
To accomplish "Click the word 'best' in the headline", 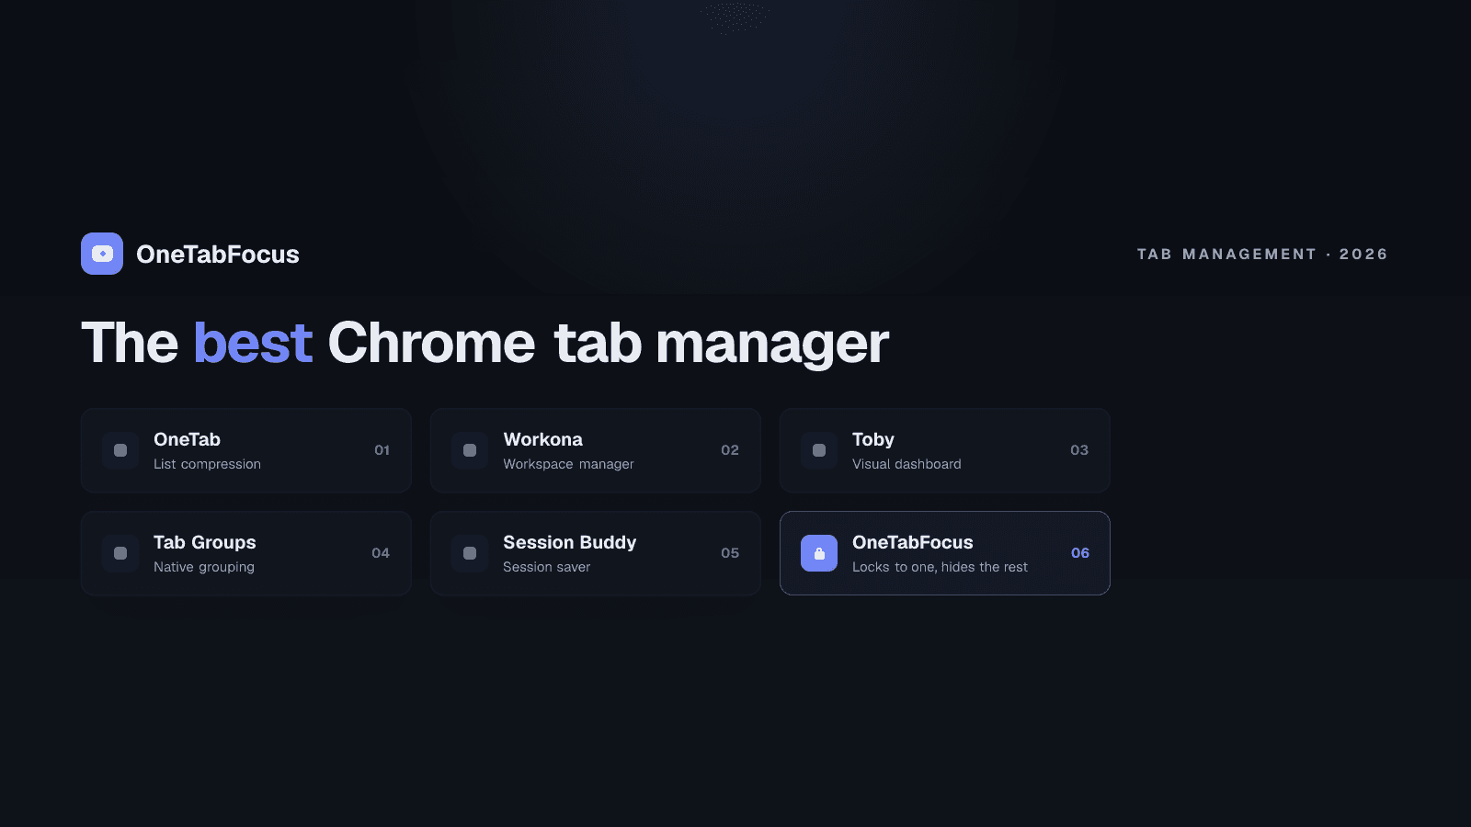I will point(253,342).
